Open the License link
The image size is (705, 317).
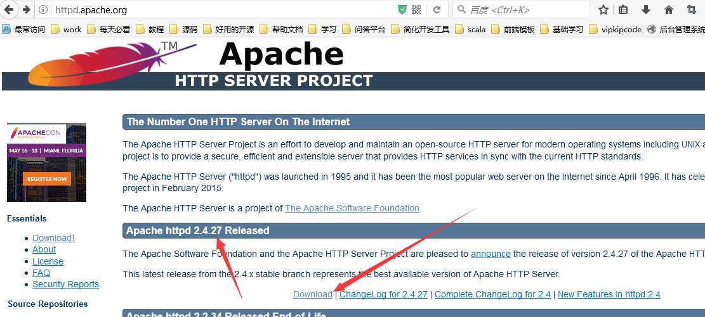(48, 261)
